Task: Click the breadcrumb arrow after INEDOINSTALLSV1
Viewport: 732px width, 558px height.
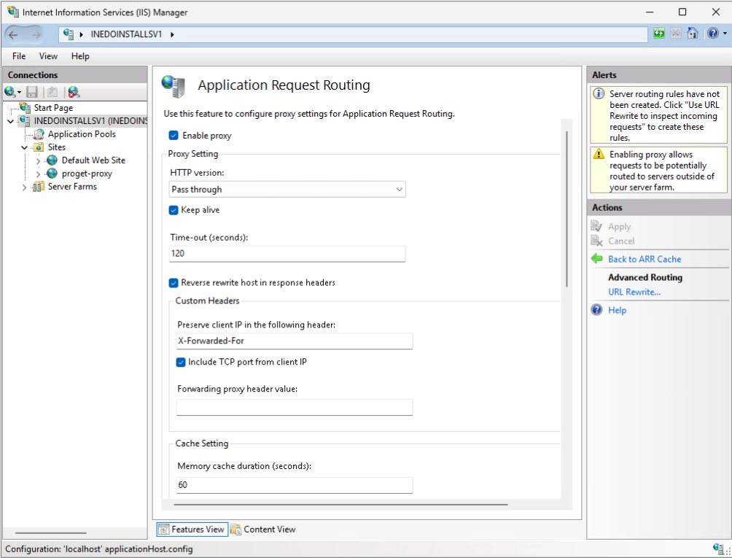Action: tap(172, 34)
